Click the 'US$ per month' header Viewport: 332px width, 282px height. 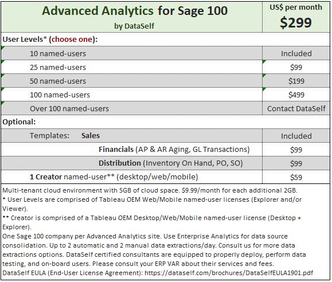click(296, 7)
